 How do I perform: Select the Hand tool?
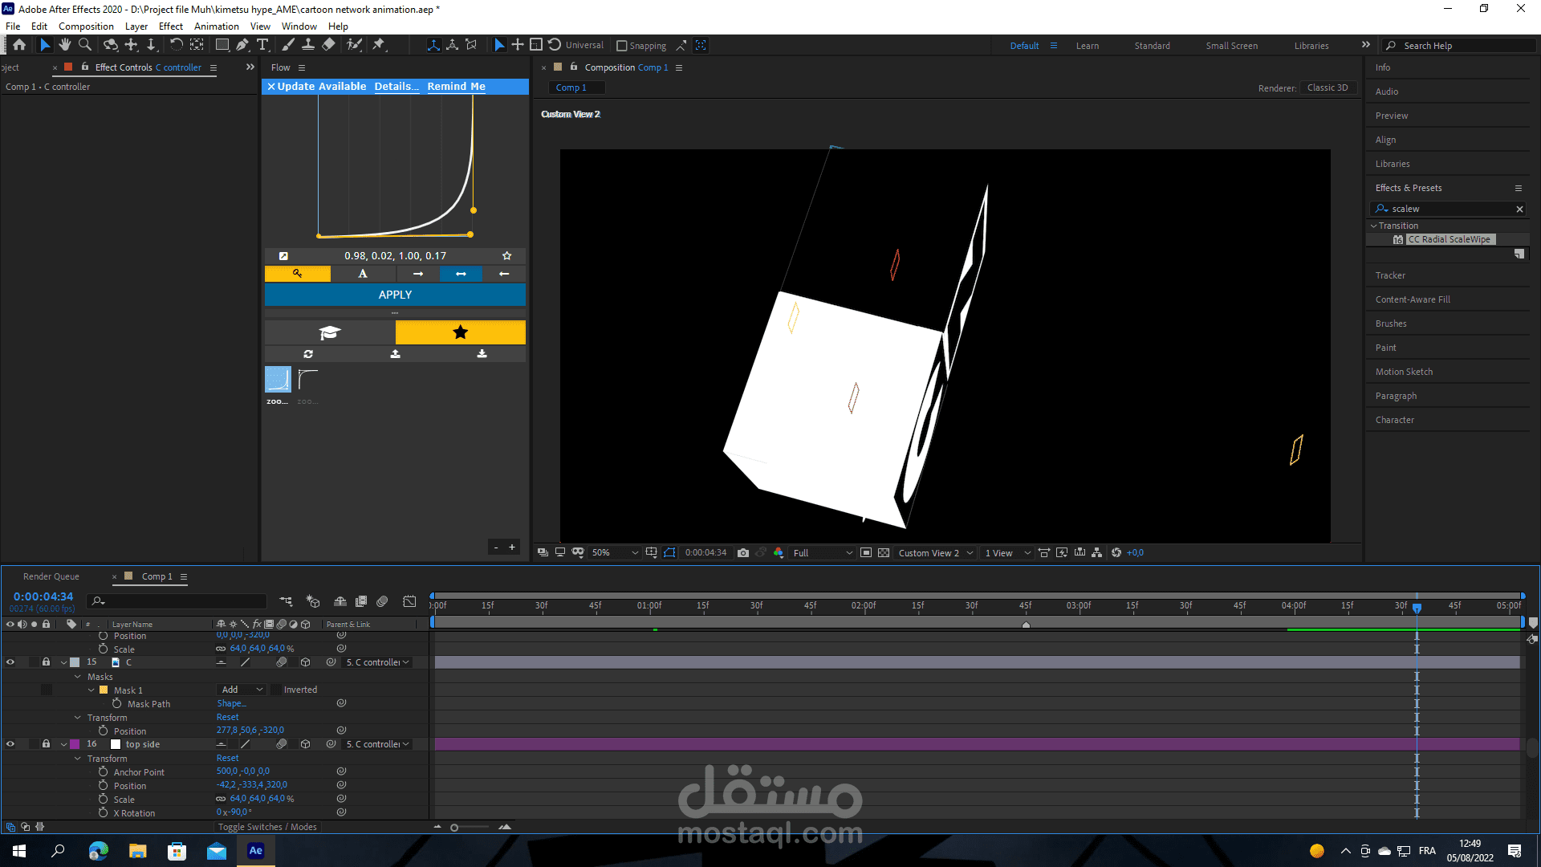[x=65, y=45]
